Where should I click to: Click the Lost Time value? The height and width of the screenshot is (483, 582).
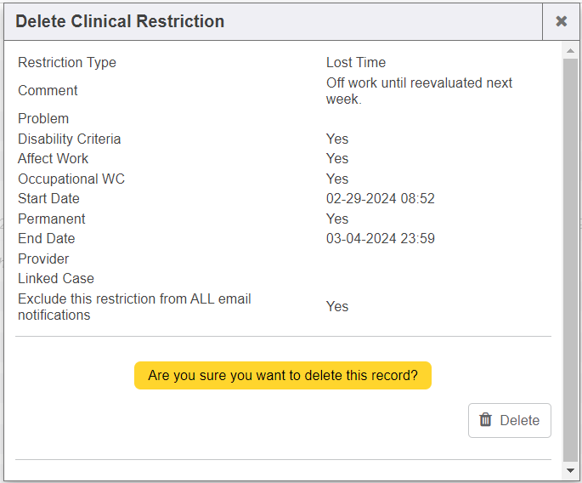coord(356,62)
